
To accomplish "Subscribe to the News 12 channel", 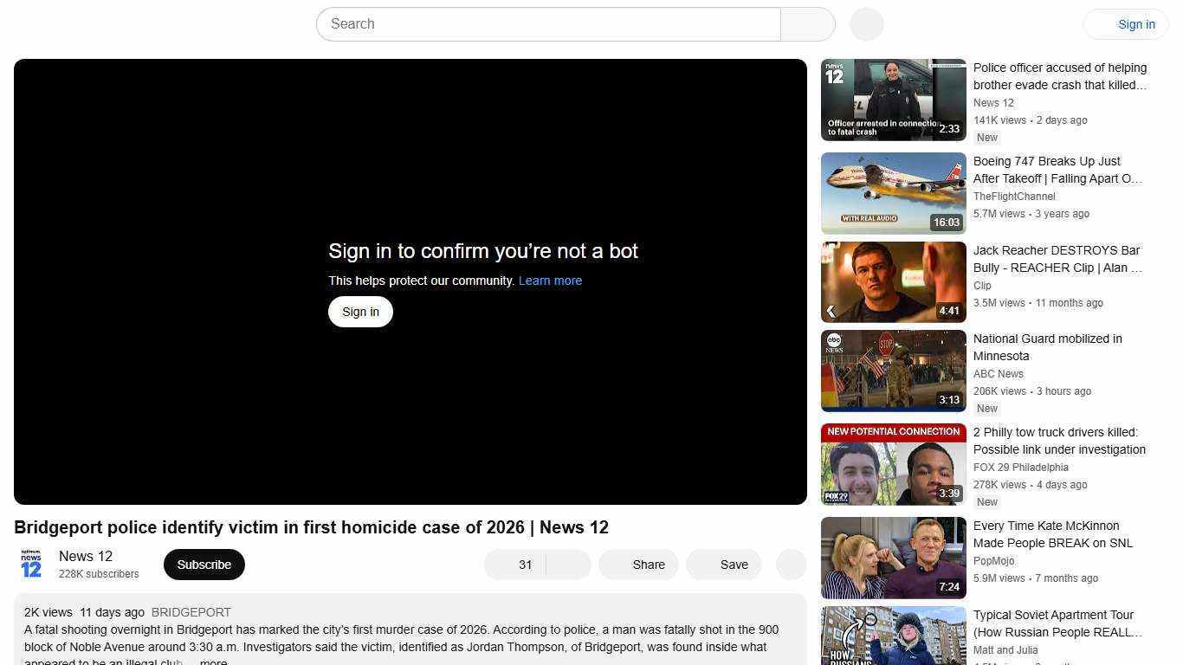I will click(204, 565).
